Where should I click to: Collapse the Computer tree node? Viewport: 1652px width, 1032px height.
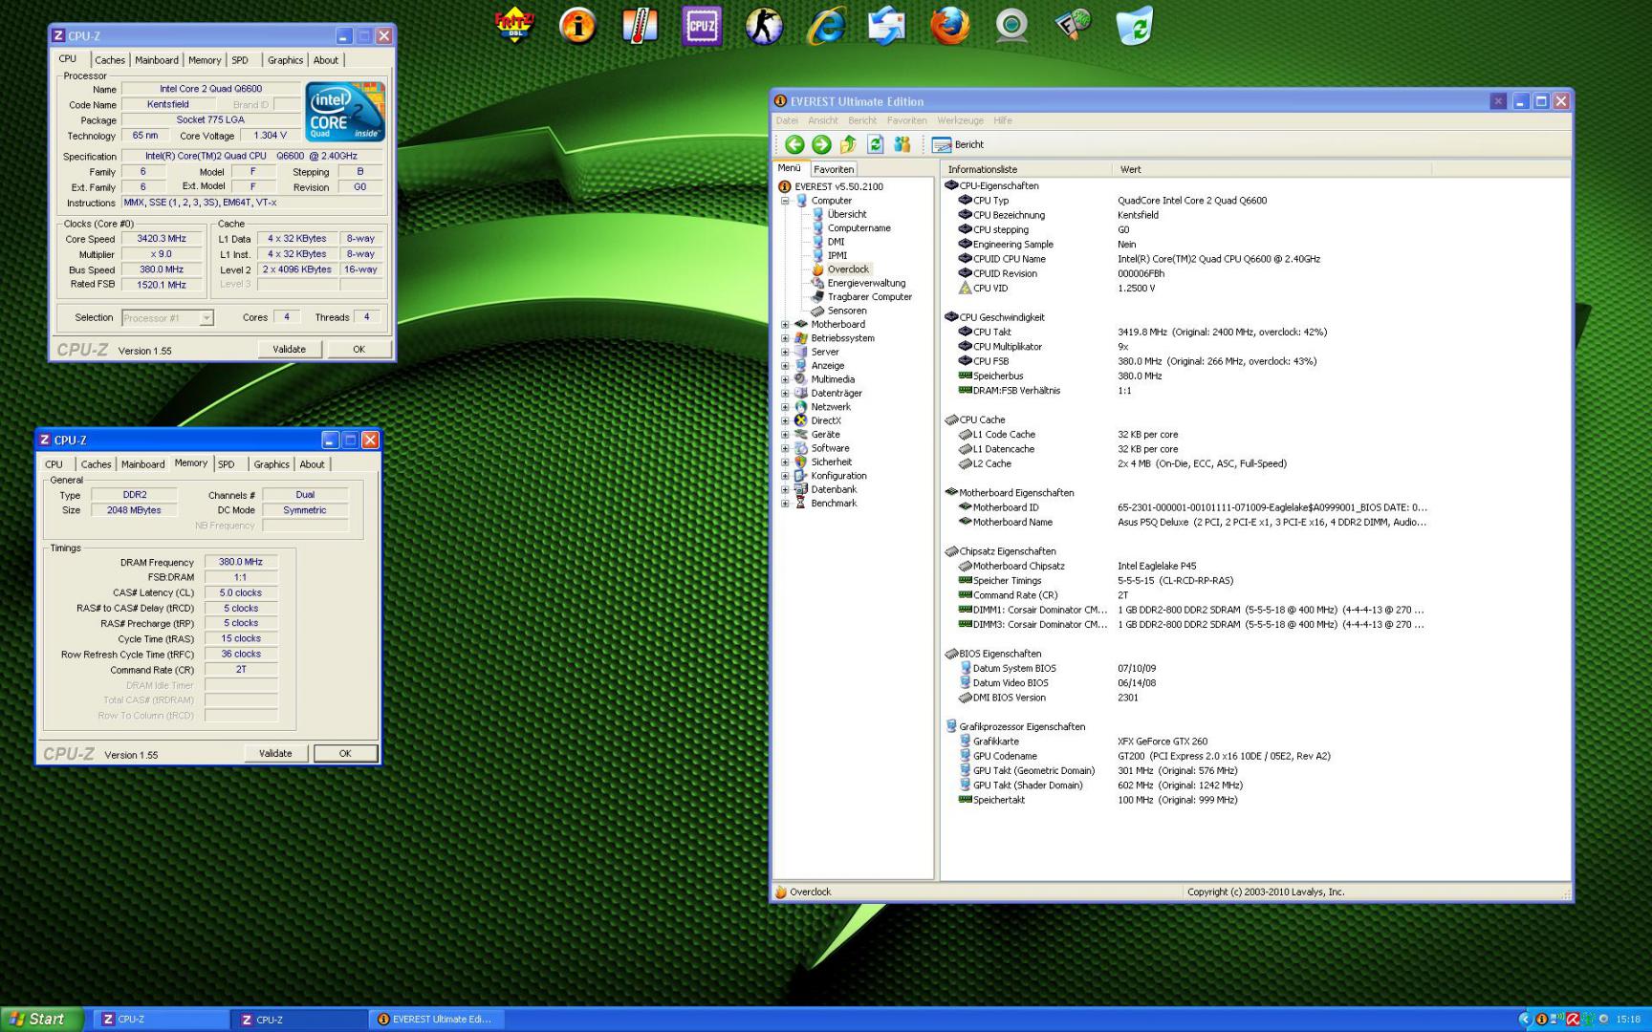(785, 201)
